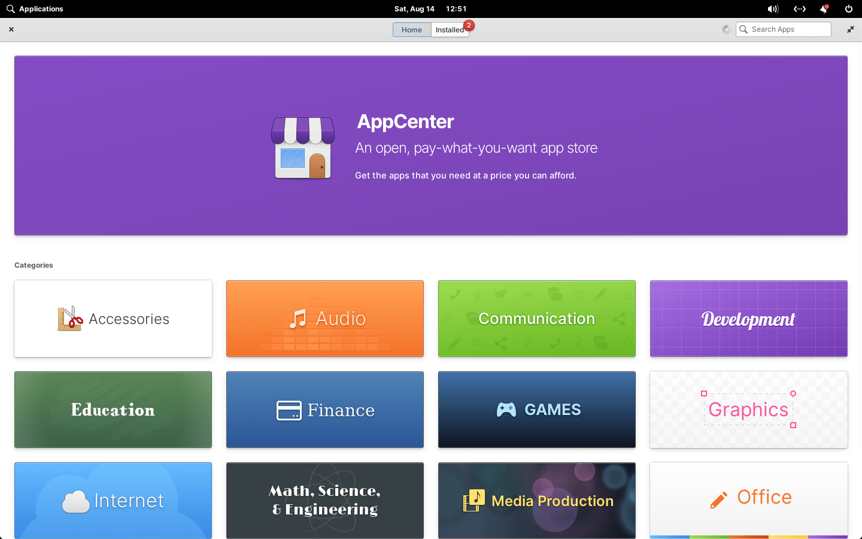Open the notifications bell indicator

click(x=824, y=9)
